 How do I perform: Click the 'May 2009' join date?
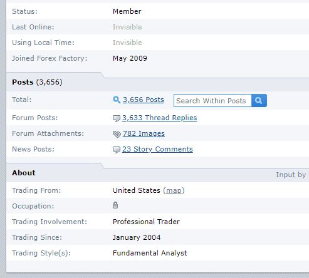point(130,58)
